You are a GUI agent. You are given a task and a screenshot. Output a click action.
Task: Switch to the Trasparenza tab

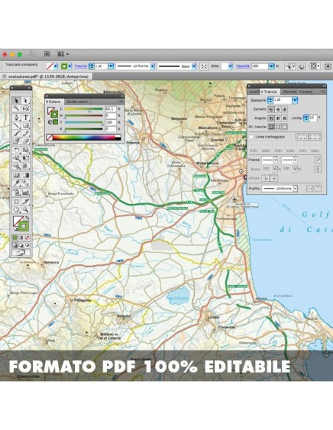(x=306, y=91)
